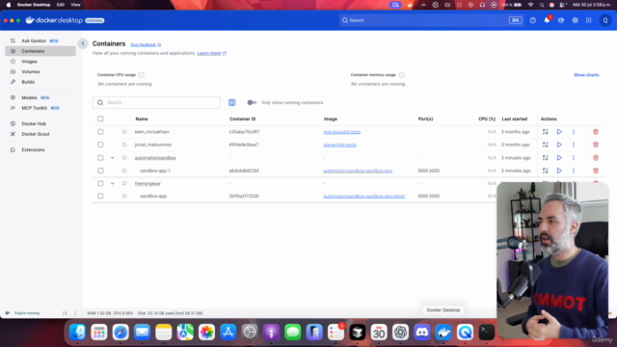Show CPU usage info tooltip icon
This screenshot has width=617, height=347.
click(x=142, y=75)
